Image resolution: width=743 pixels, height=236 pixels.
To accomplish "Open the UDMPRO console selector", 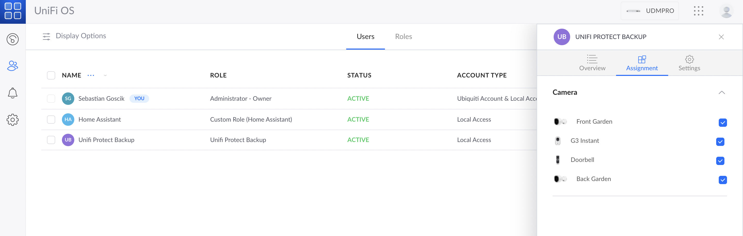I will pyautogui.click(x=650, y=11).
